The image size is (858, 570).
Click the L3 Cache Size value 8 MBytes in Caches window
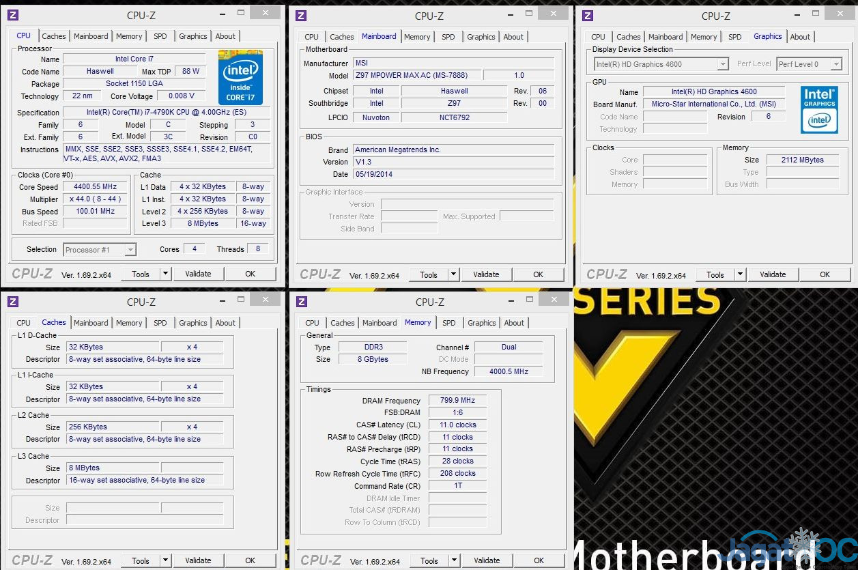tap(113, 468)
